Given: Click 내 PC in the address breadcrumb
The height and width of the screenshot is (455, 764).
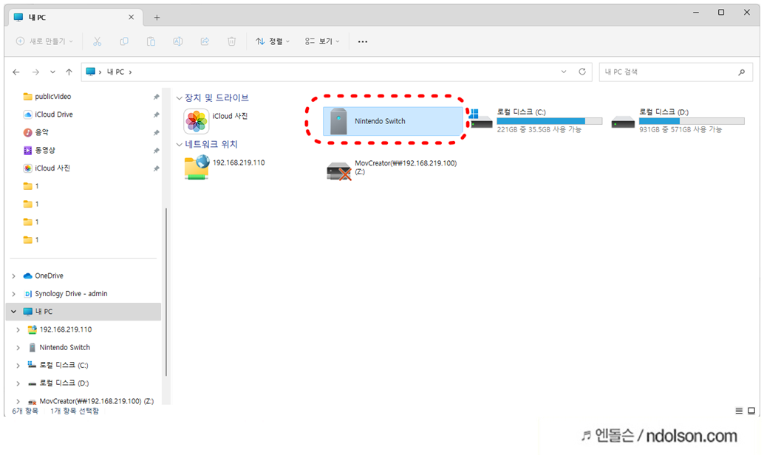Looking at the screenshot, I should pyautogui.click(x=115, y=72).
